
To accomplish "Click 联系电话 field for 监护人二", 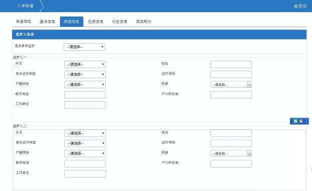I will (x=85, y=163).
